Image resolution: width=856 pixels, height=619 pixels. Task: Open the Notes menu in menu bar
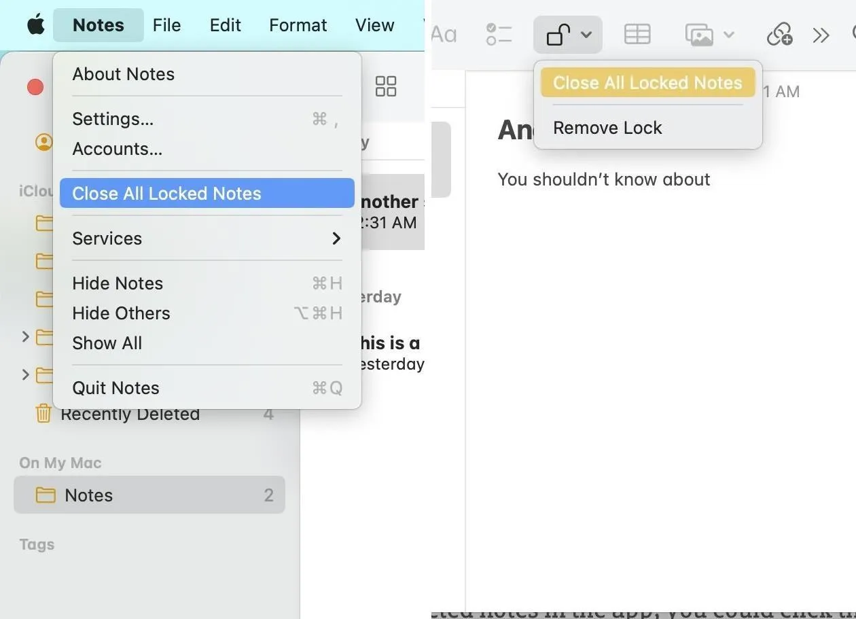click(99, 25)
